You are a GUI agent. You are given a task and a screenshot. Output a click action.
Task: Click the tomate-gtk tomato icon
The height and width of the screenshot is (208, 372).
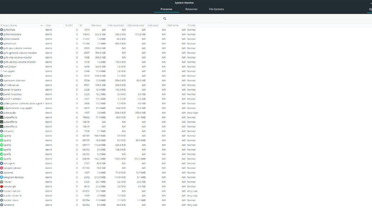[2, 186]
